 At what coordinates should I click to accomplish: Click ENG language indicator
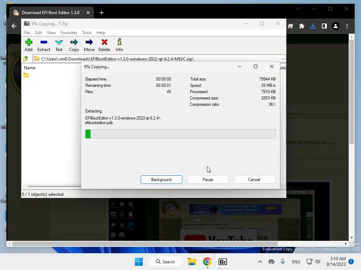[x=296, y=262]
